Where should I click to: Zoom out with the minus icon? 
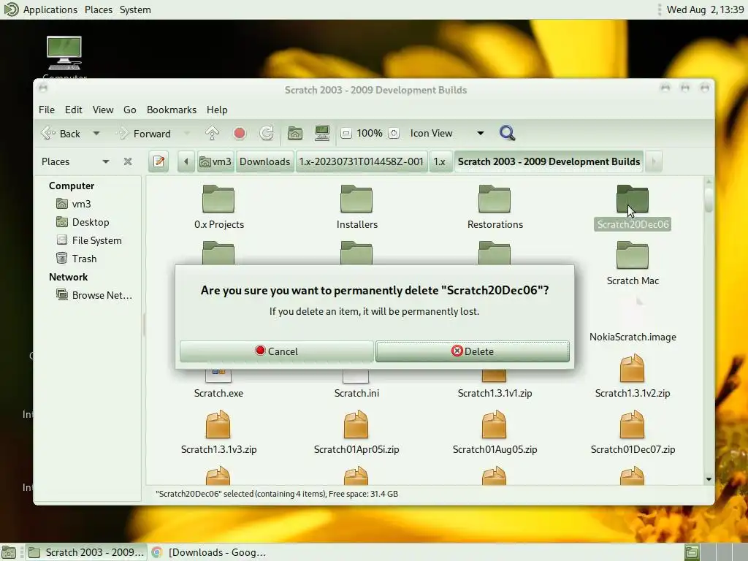tap(346, 133)
